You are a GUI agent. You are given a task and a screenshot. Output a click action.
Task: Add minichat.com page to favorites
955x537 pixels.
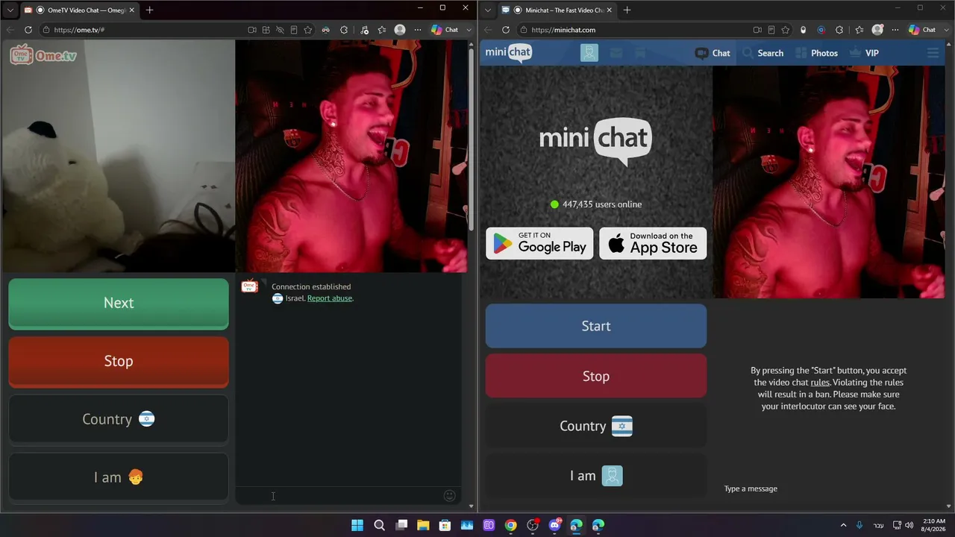pyautogui.click(x=786, y=30)
